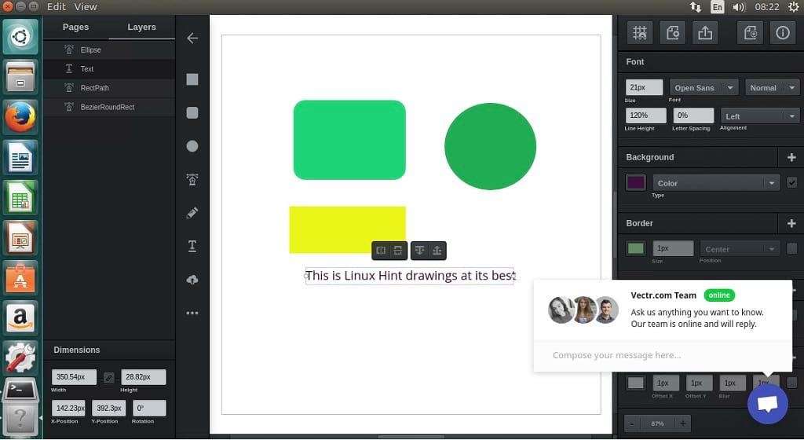Viewport: 804px width, 440px height.
Task: Click the Upload image cloud icon
Action: point(192,280)
